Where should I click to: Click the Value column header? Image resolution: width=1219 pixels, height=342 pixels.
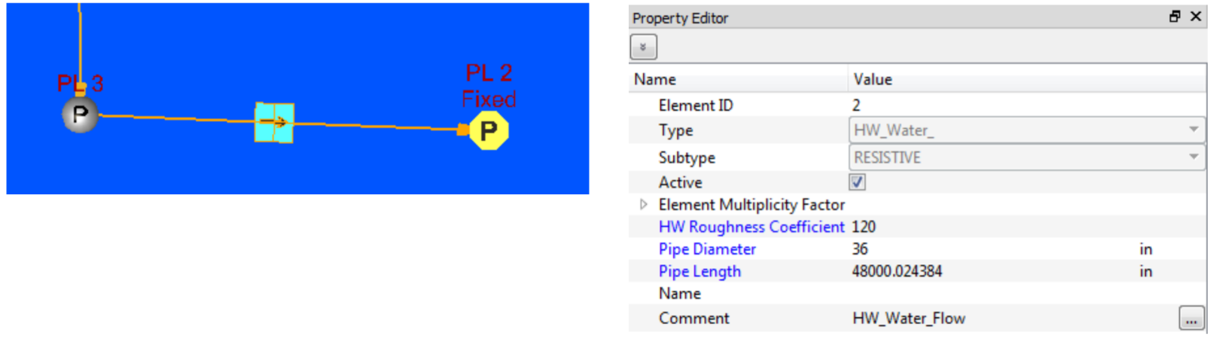[873, 79]
